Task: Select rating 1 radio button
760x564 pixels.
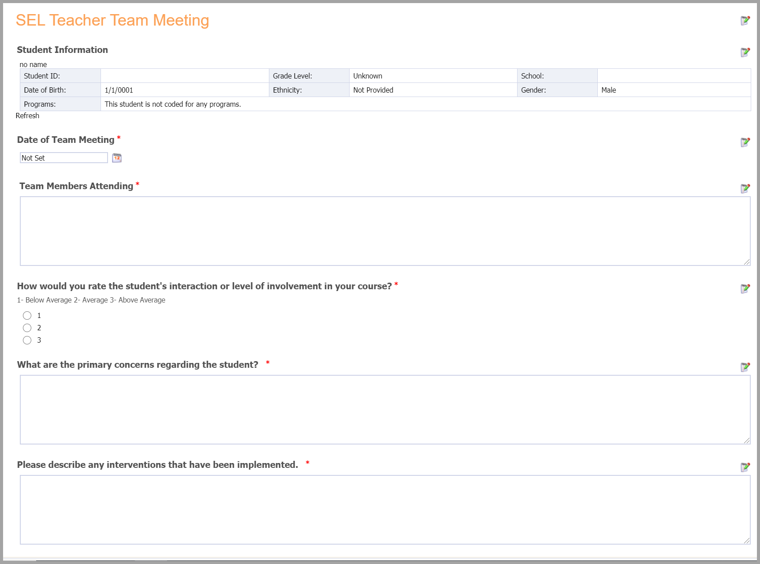Action: tap(27, 315)
